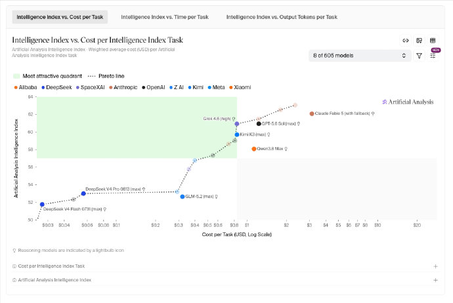Toggle Z AI in the legend

click(177, 87)
